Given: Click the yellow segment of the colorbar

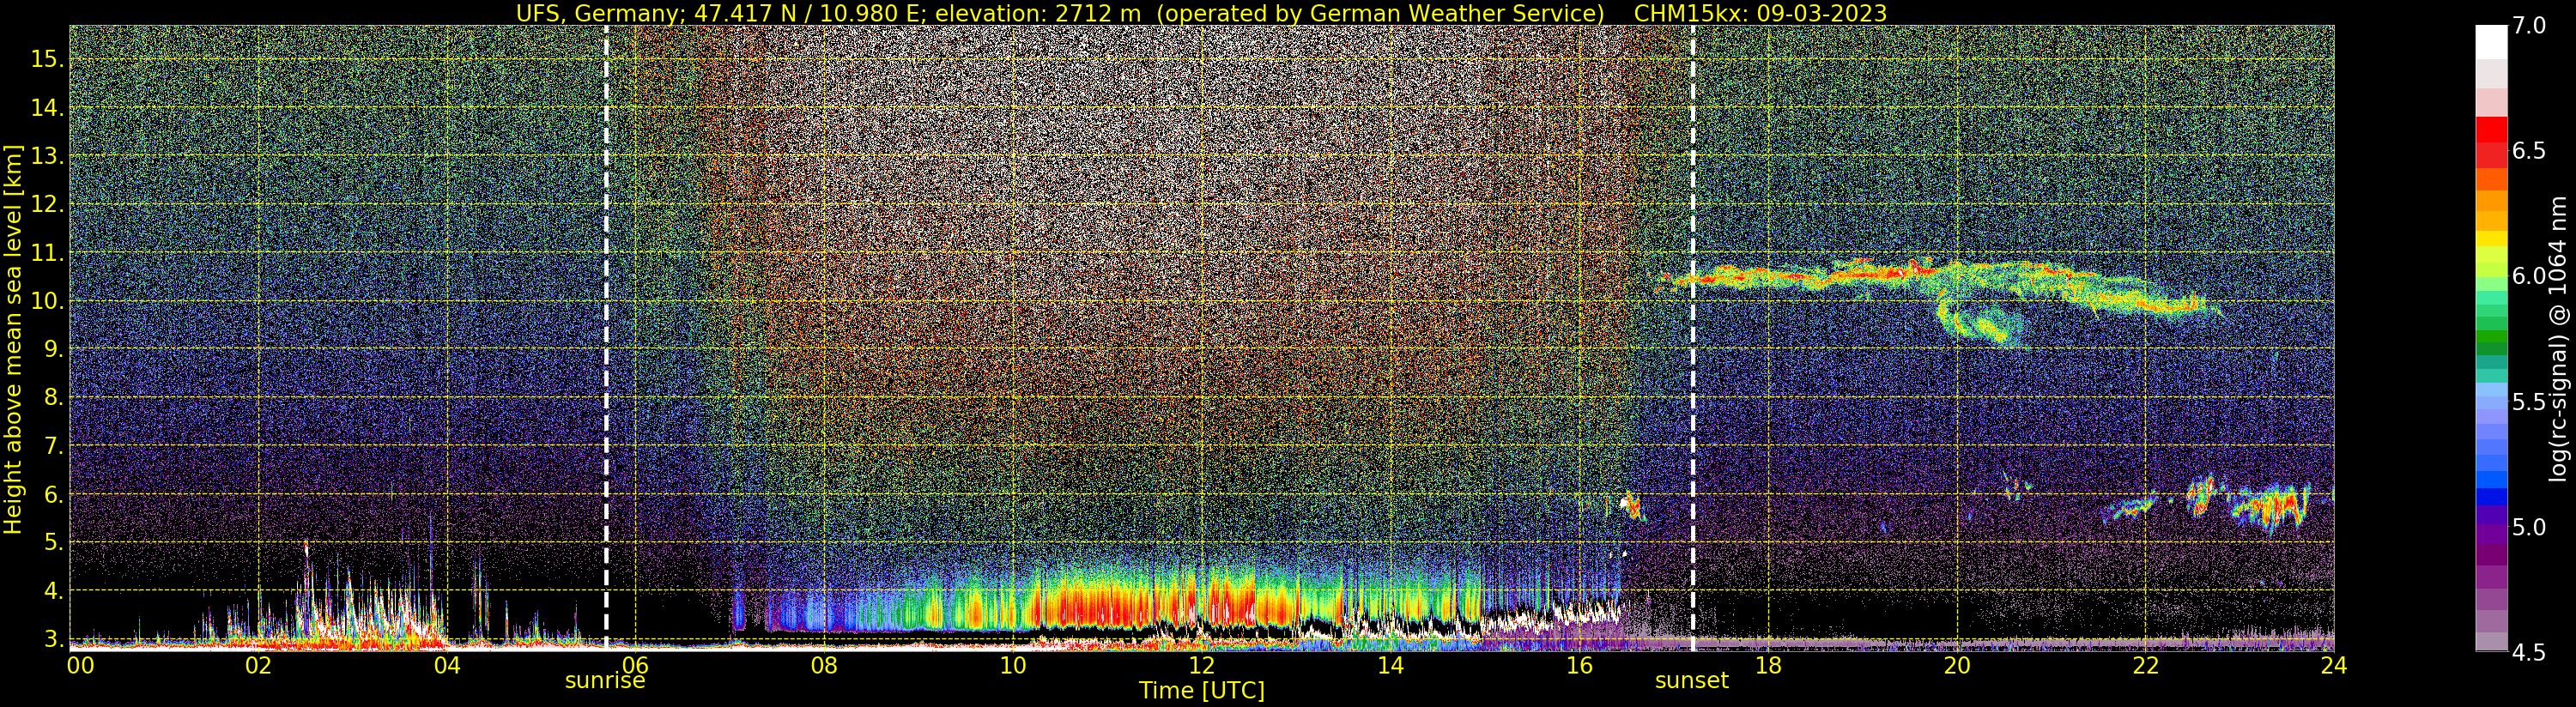Looking at the screenshot, I should point(2491,240).
